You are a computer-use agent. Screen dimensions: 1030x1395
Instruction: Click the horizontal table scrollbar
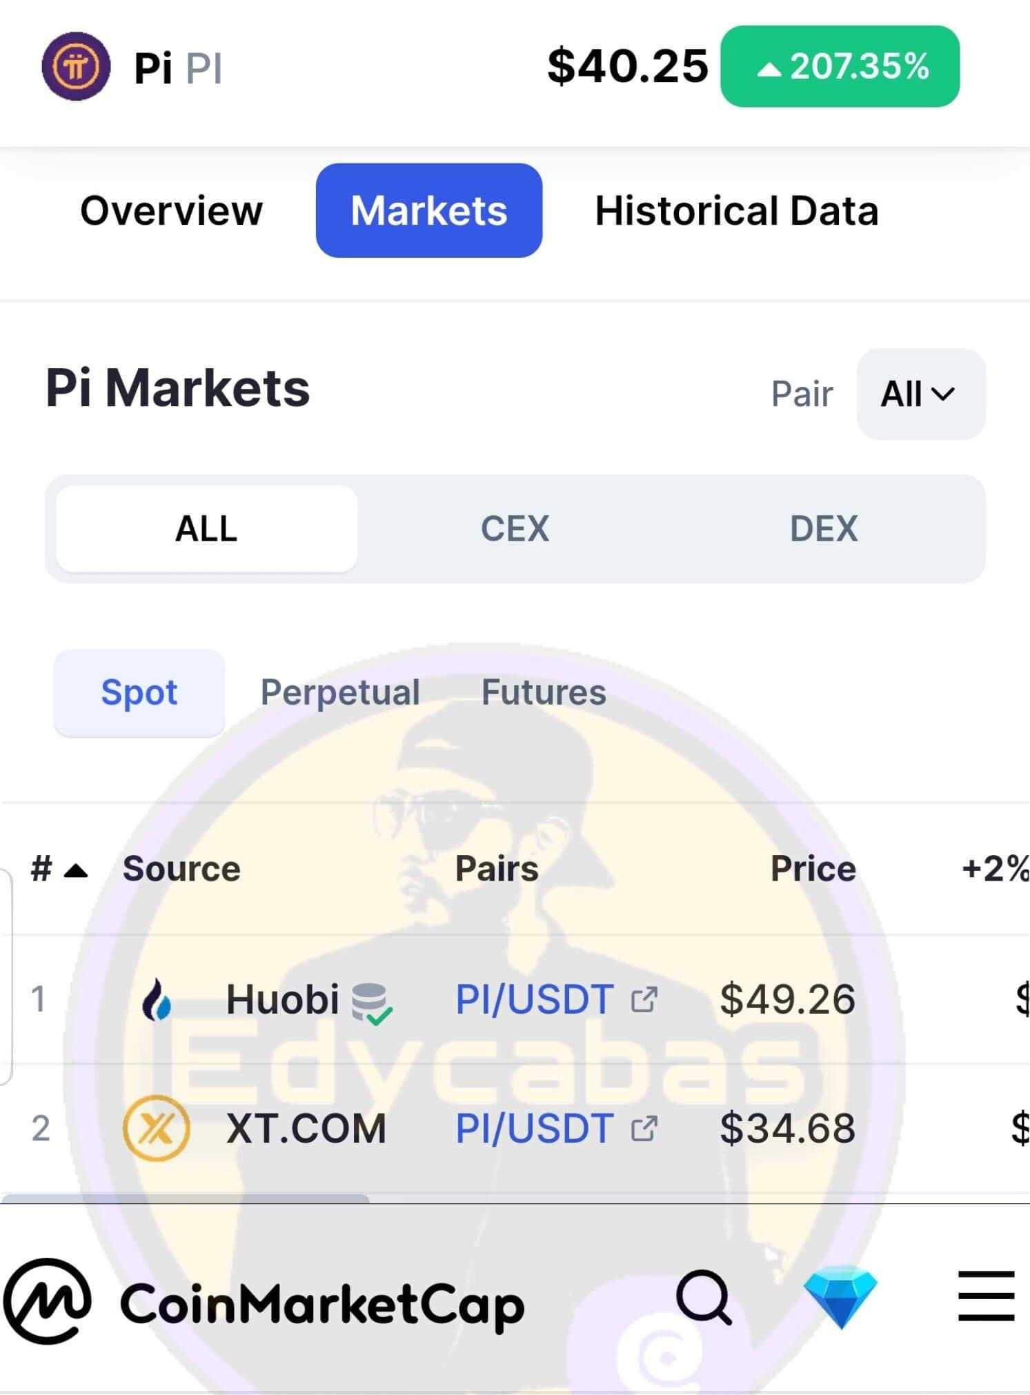(x=185, y=1199)
